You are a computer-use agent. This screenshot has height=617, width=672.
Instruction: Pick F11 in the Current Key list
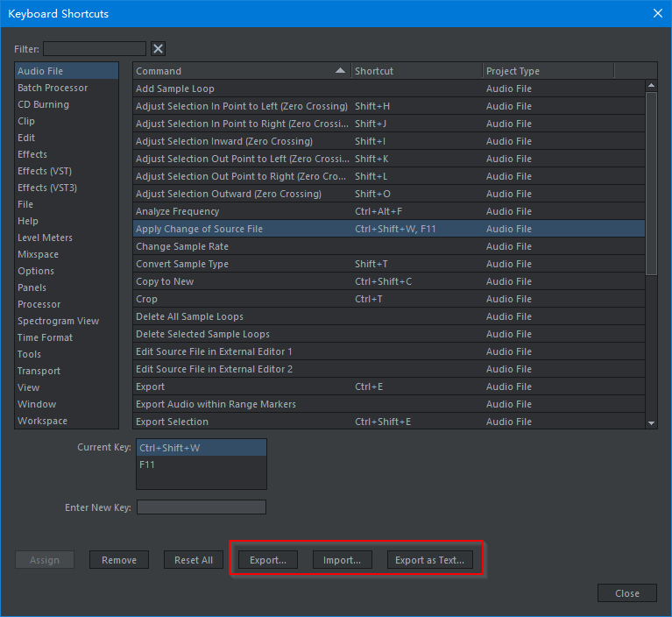202,465
